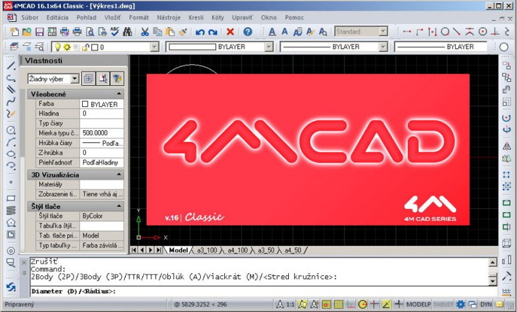The image size is (517, 312).
Task: Click the Open file folder icon
Action: pyautogui.click(x=26, y=32)
